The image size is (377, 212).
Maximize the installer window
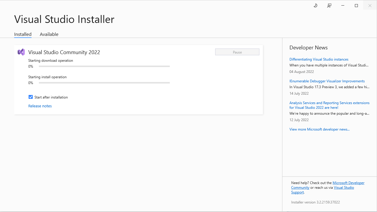(x=356, y=6)
